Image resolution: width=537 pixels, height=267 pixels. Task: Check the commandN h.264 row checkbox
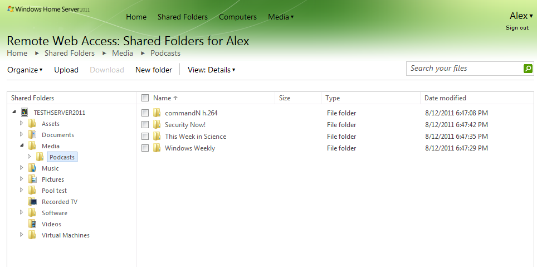145,113
